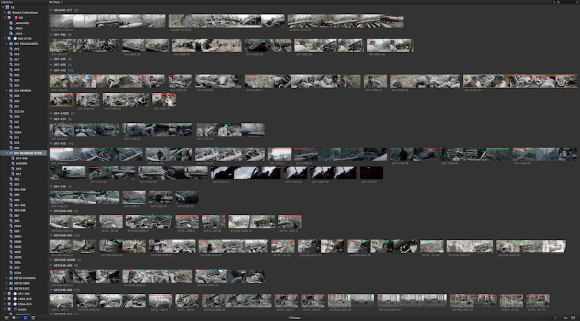Screen dimensions: 580x321
Task: Click the Libraries panel header
Action: (6, 2)
